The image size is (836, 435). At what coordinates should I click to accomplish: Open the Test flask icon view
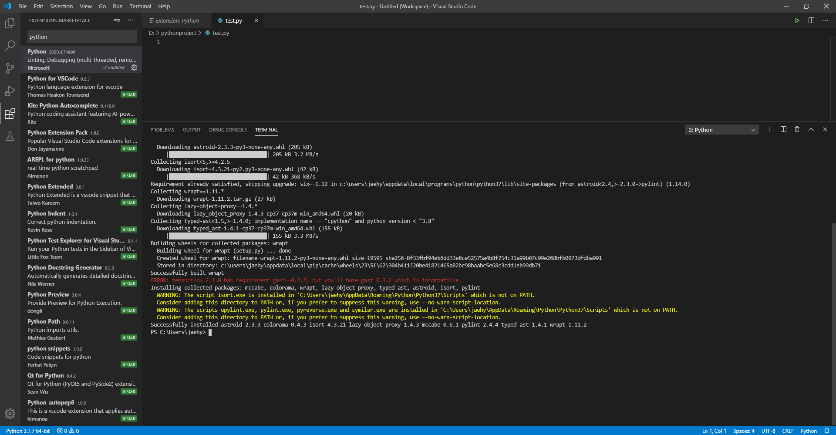point(10,136)
